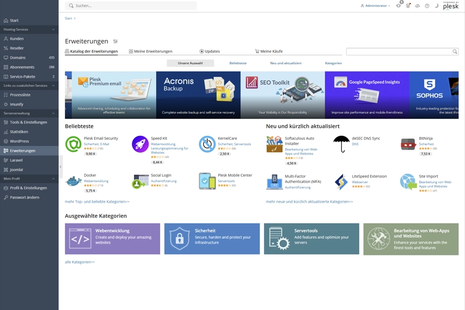Open the LiteSpeed Extension icon
The height and width of the screenshot is (310, 465).
(x=341, y=182)
